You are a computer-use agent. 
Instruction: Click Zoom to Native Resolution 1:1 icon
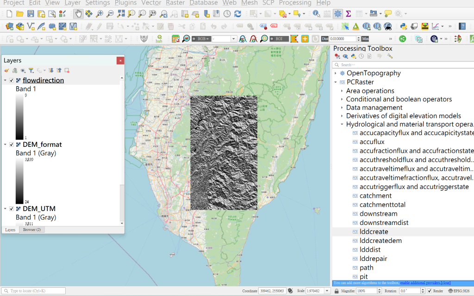coord(153,13)
